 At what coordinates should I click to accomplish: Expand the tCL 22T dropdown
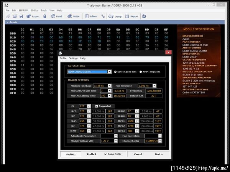click(x=89, y=106)
